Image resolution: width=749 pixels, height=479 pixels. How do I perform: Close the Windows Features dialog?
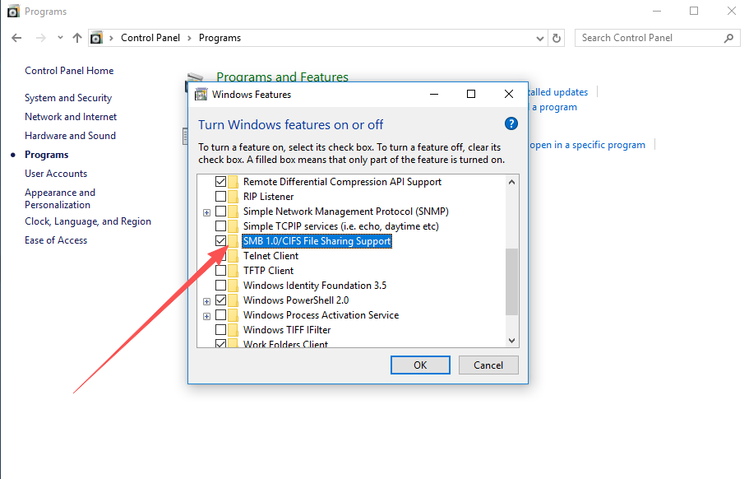[x=509, y=94]
